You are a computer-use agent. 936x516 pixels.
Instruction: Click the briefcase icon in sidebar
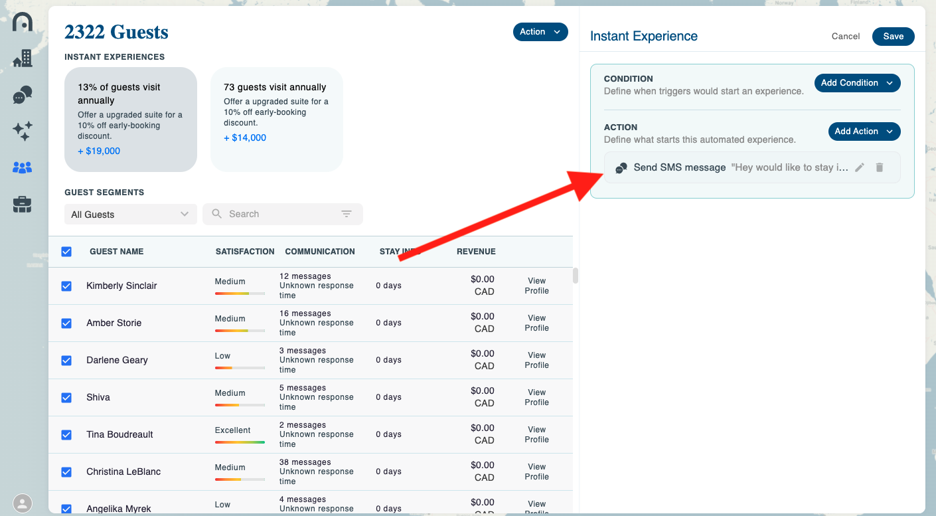pos(23,205)
